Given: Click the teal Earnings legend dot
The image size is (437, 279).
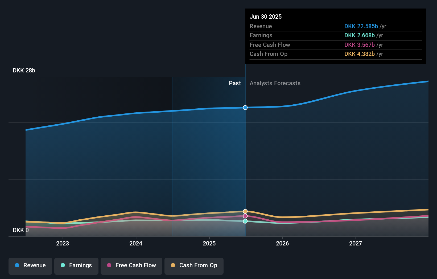Looking at the screenshot, I should [62, 265].
